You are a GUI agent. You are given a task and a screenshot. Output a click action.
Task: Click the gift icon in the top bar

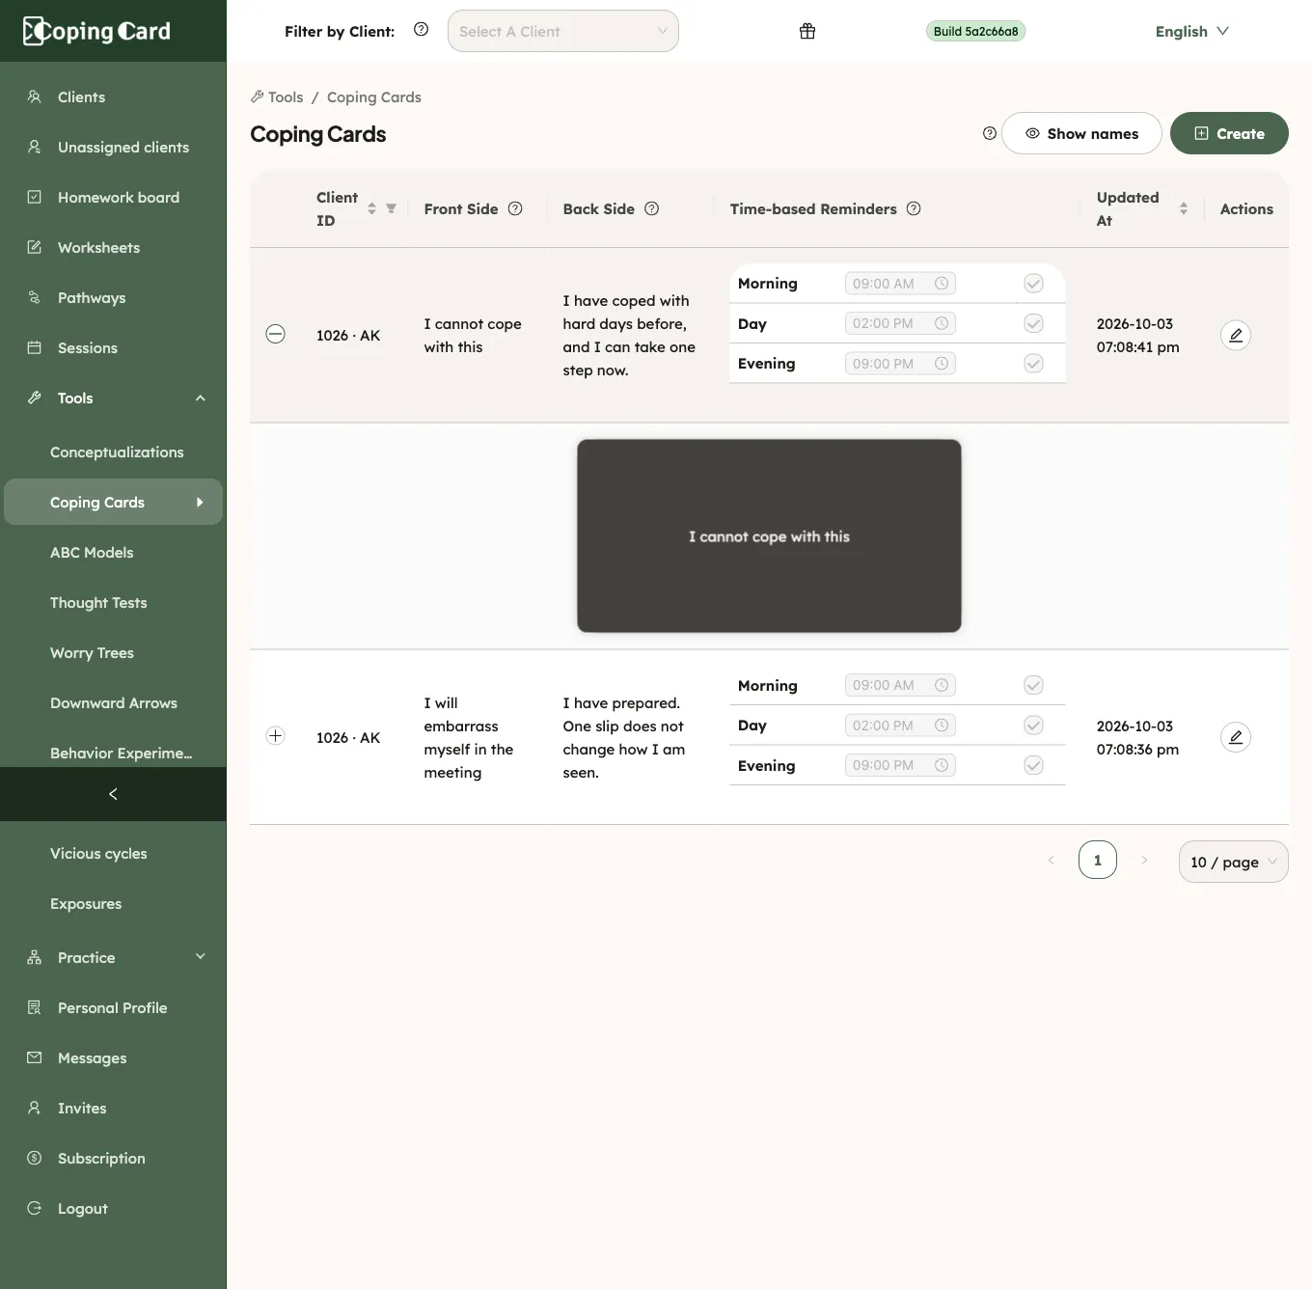coord(807,31)
